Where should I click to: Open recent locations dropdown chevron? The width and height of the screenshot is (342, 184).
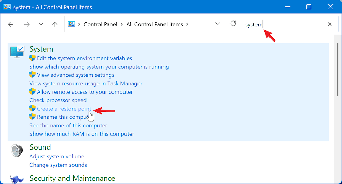coord(41,24)
